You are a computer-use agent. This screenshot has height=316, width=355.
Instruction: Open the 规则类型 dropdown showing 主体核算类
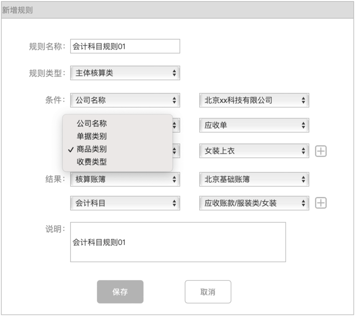[125, 73]
